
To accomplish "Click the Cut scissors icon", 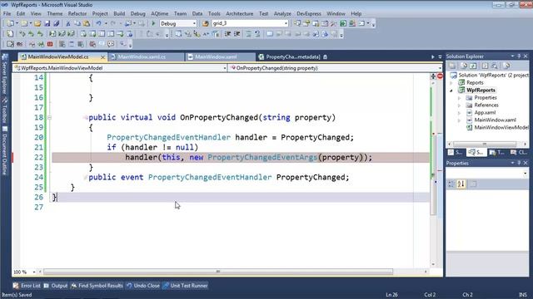I will [x=68, y=23].
